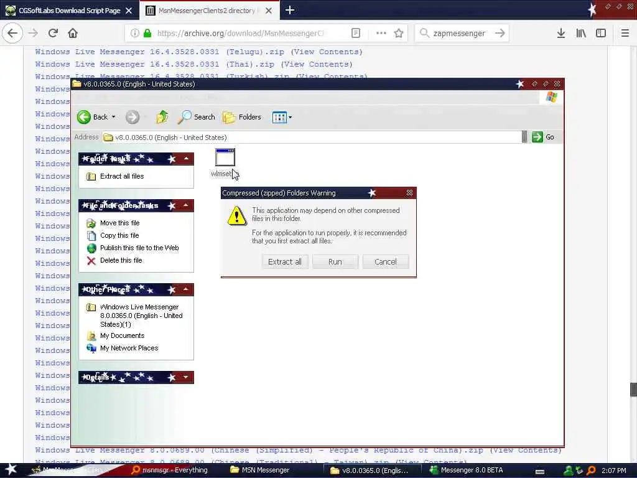Collapse File and Folder Tasks panel
The image size is (637, 478).
[x=186, y=205]
